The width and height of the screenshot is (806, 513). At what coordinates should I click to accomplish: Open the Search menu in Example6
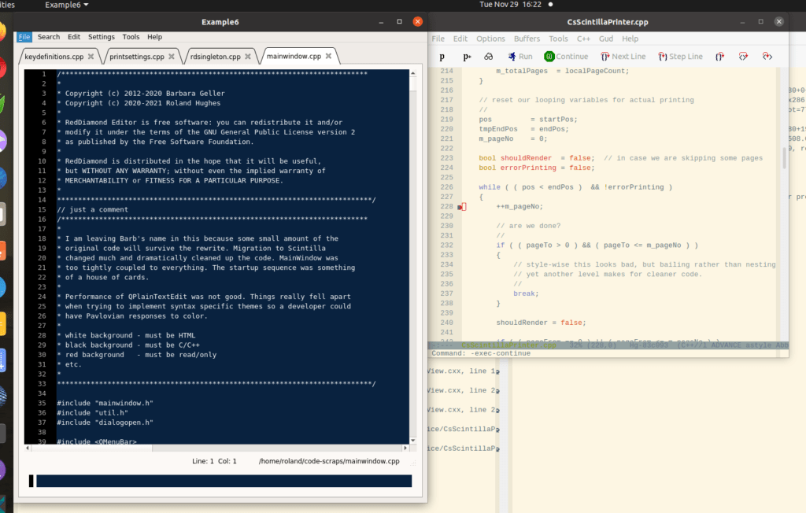point(49,37)
